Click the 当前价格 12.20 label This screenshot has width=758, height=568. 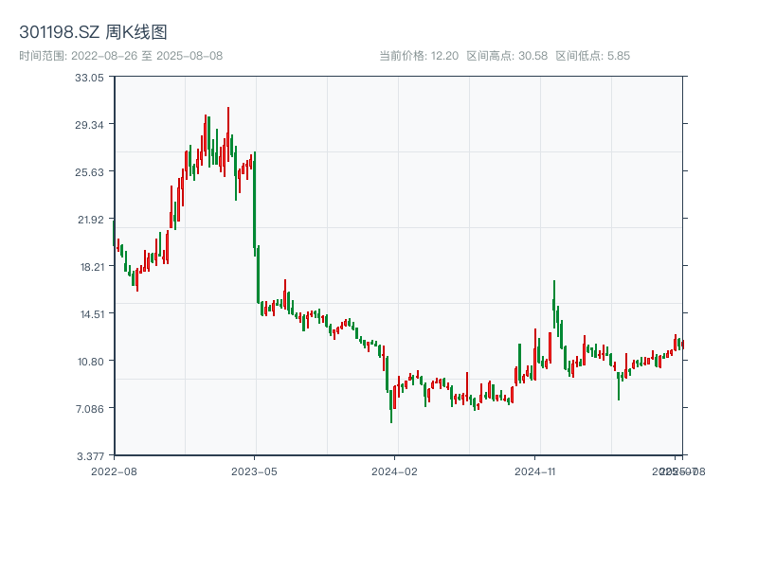point(418,56)
